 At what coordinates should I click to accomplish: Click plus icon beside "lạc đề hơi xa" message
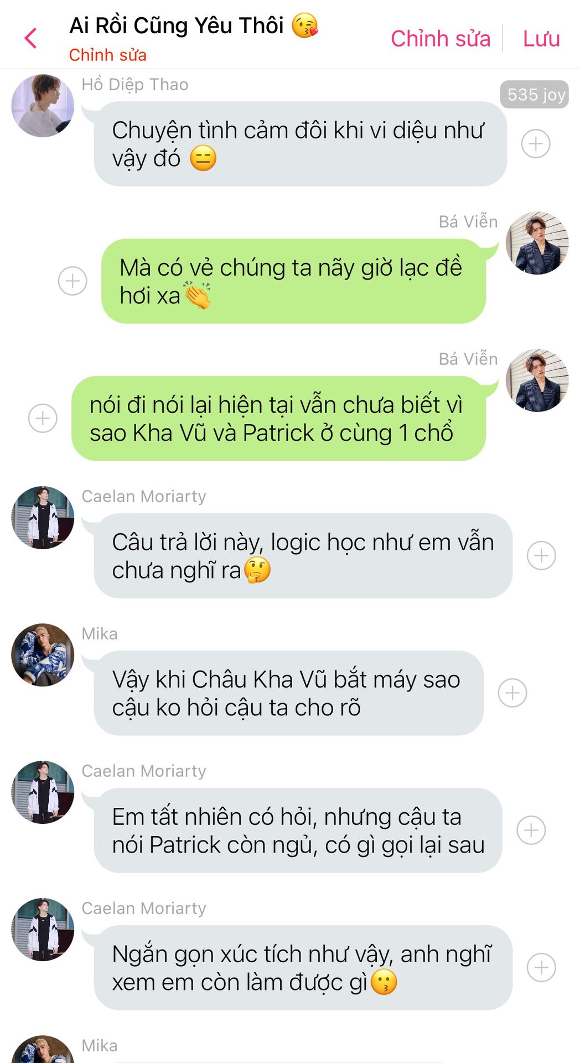tap(72, 281)
